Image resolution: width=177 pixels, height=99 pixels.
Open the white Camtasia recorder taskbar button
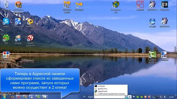(45, 97)
